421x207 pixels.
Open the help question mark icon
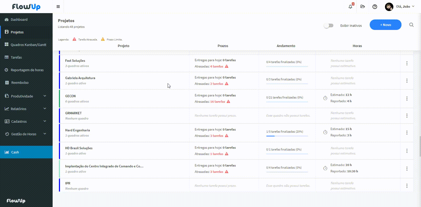coord(375,7)
